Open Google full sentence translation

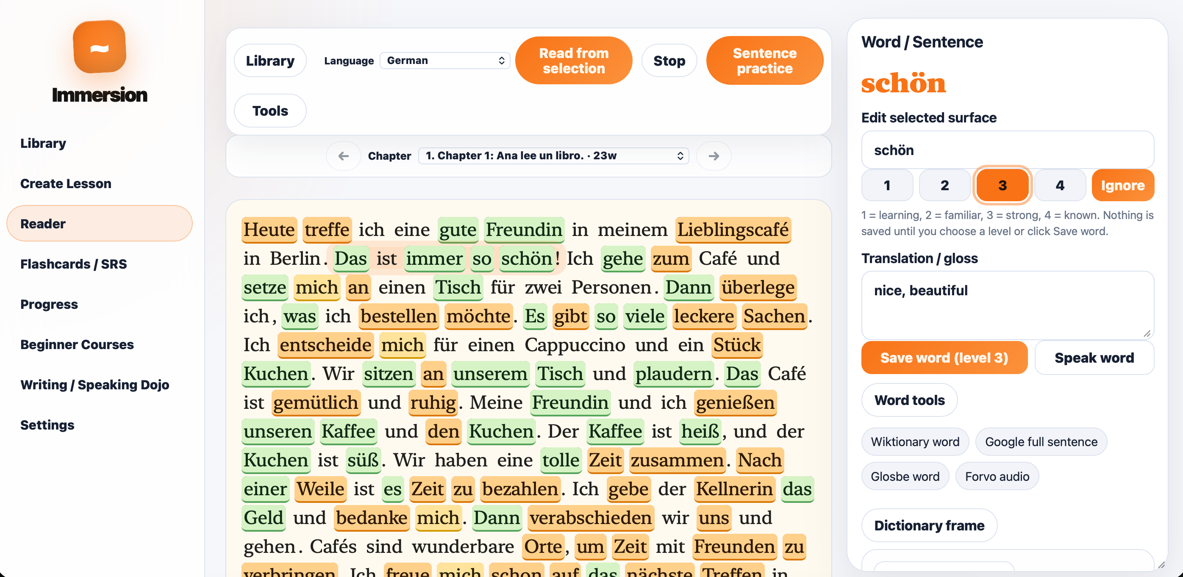pyautogui.click(x=1041, y=441)
